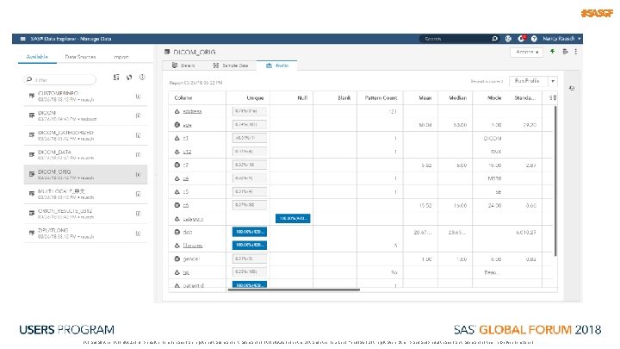The width and height of the screenshot is (620, 349).
Task: Switch to the Data Sources tab
Action: (80, 57)
